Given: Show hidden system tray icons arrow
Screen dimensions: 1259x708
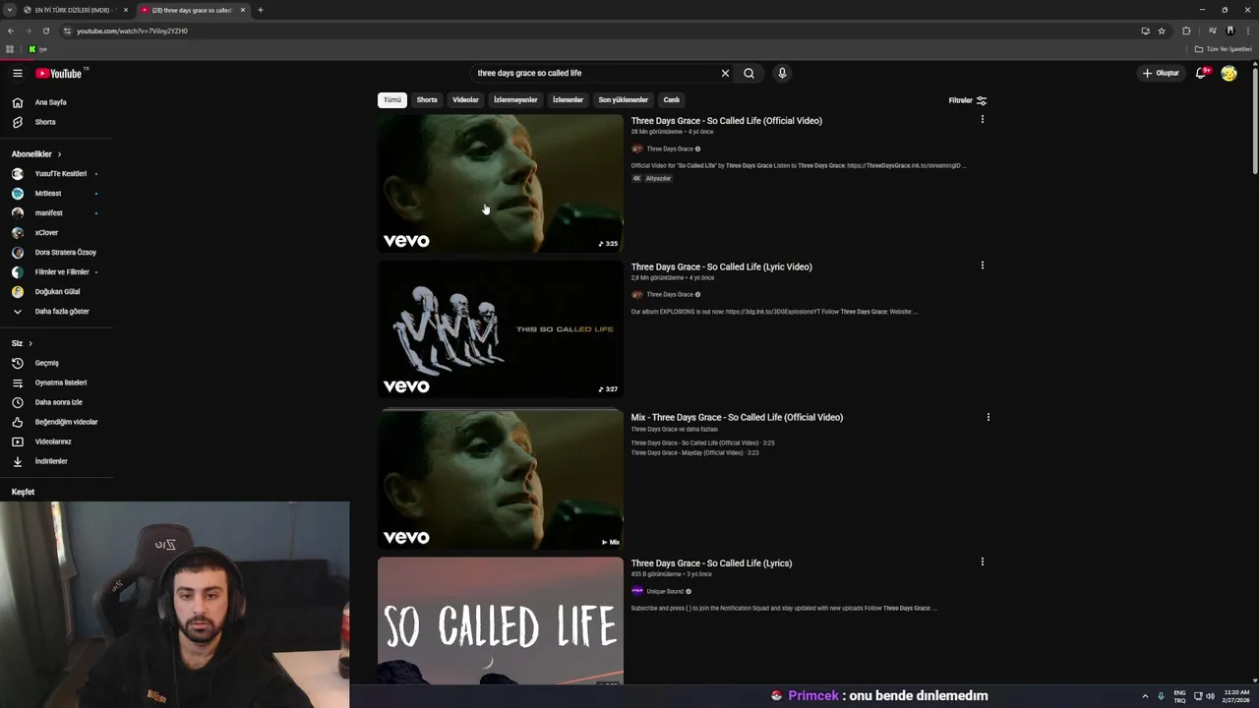Looking at the screenshot, I should (x=1145, y=696).
